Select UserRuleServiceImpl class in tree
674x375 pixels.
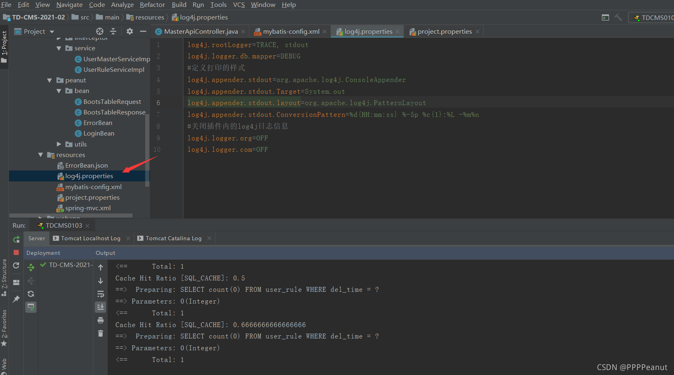[109, 69]
